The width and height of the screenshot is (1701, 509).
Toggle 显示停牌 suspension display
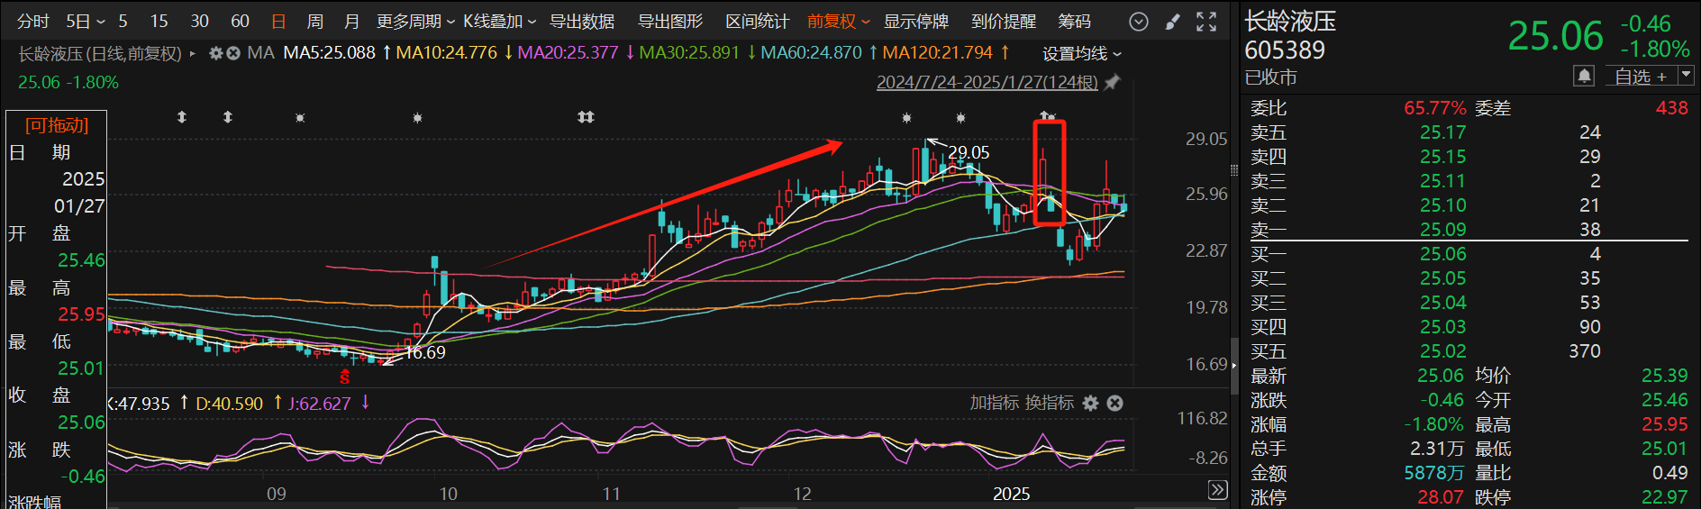tap(915, 22)
